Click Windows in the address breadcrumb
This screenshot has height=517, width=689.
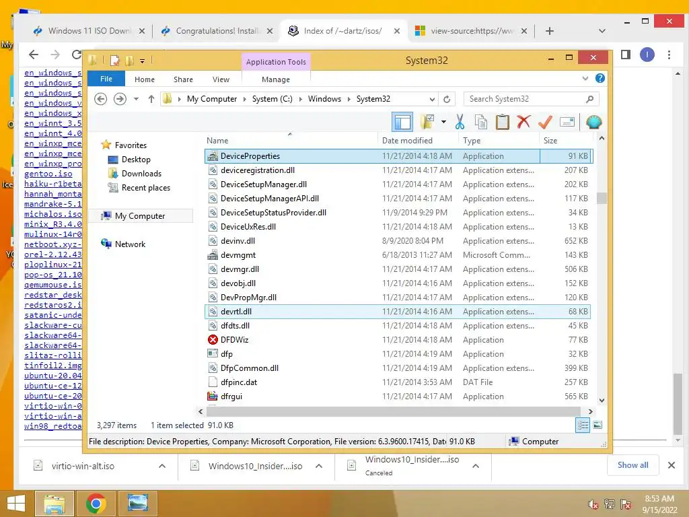coord(324,99)
